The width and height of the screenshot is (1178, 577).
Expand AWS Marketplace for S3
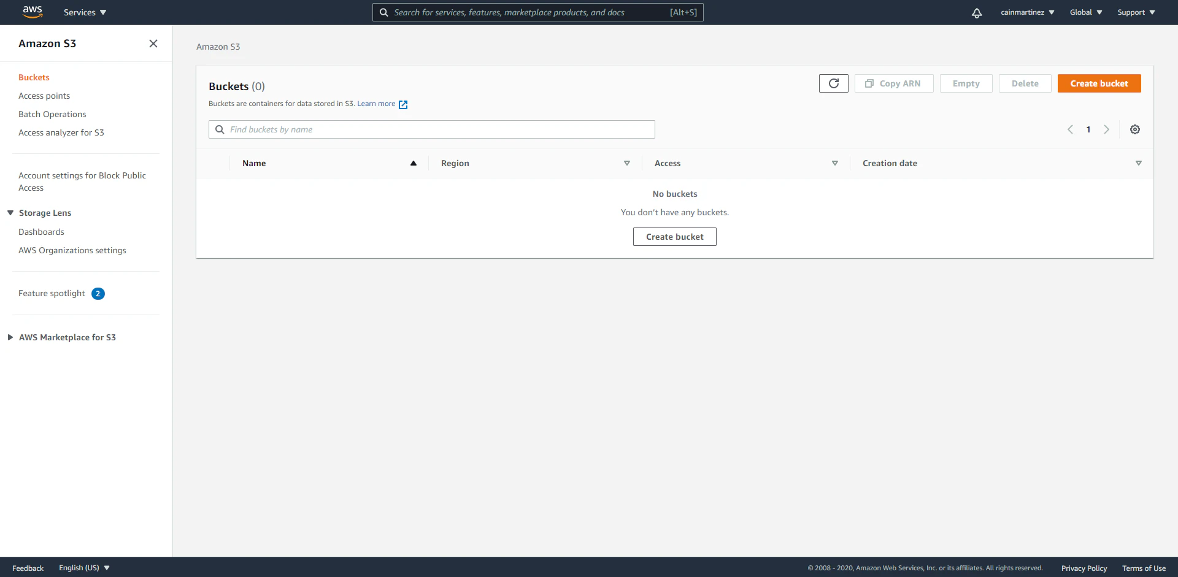9,337
